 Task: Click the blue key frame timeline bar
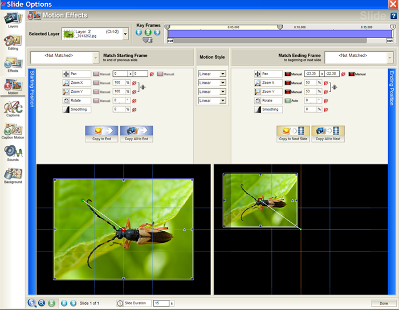280,34
